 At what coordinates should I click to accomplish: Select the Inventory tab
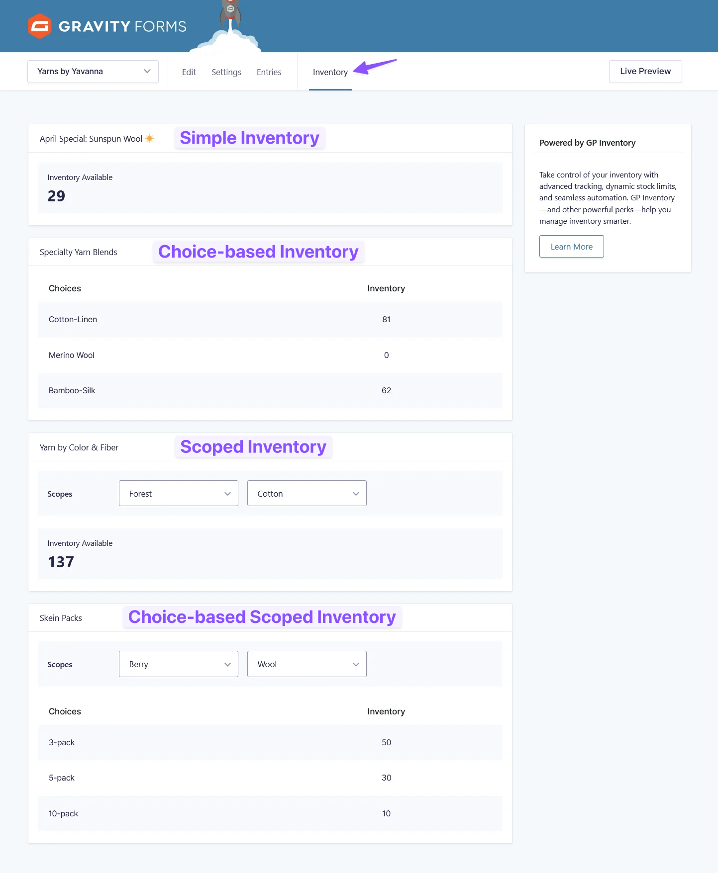(x=330, y=72)
